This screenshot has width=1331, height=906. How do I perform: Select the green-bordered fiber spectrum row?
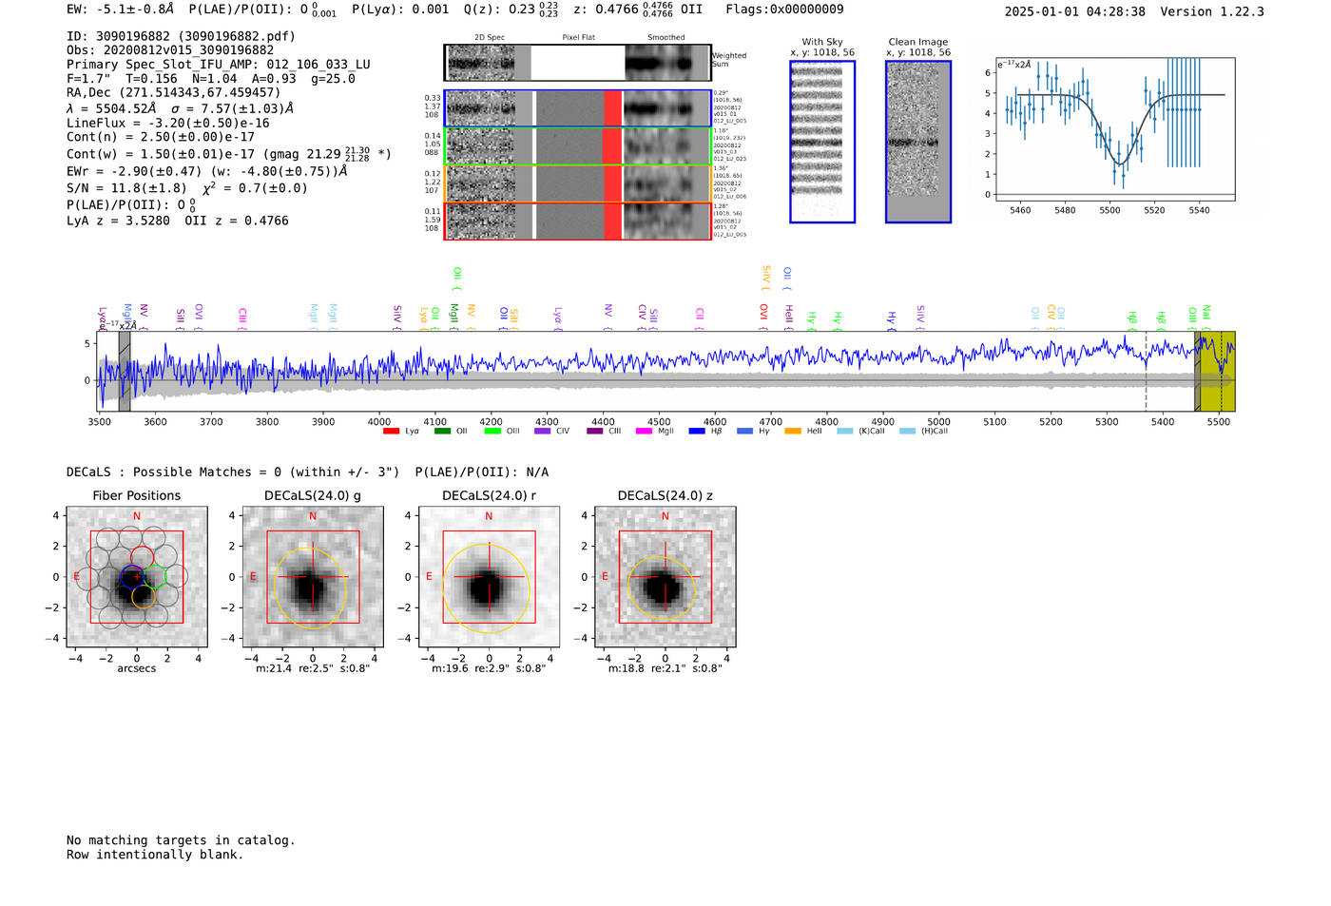coord(577,146)
